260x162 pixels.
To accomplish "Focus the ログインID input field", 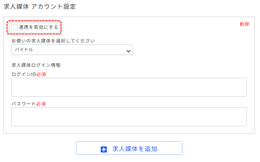I will tap(129, 87).
